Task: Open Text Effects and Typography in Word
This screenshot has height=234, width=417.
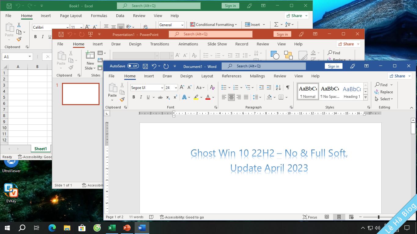Action: click(184, 97)
